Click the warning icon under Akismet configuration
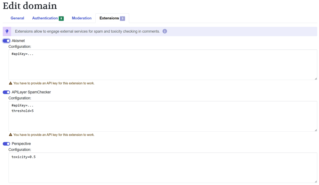 pyautogui.click(x=10, y=83)
